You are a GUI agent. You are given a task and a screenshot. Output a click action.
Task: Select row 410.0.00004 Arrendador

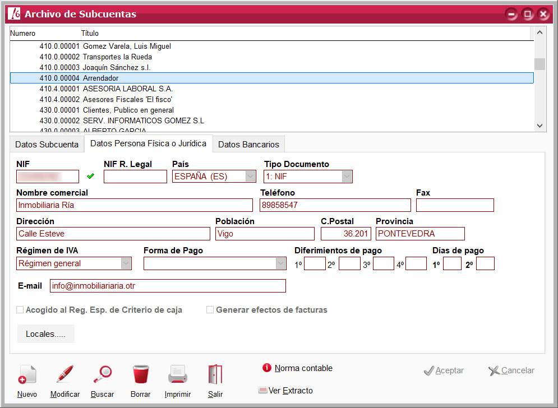[x=272, y=78]
